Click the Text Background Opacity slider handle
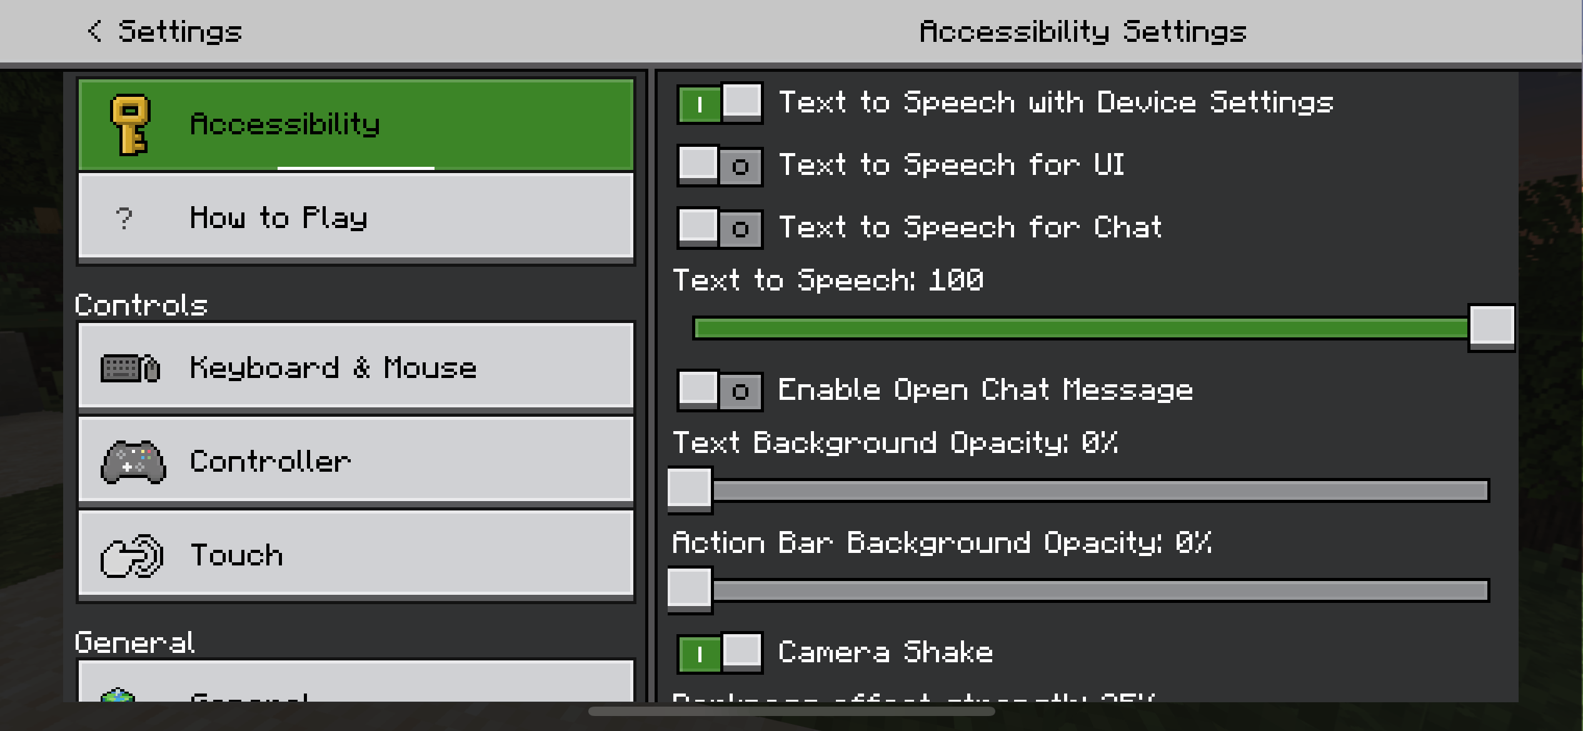The image size is (1583, 731). click(x=690, y=490)
